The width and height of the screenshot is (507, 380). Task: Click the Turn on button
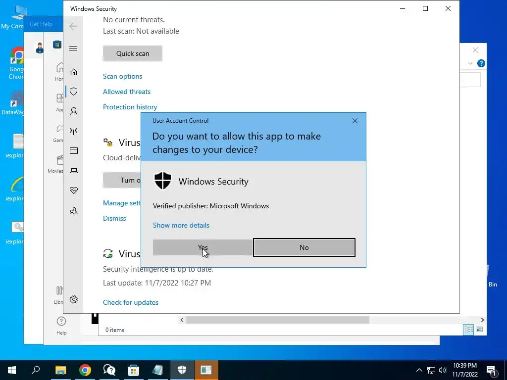122,180
